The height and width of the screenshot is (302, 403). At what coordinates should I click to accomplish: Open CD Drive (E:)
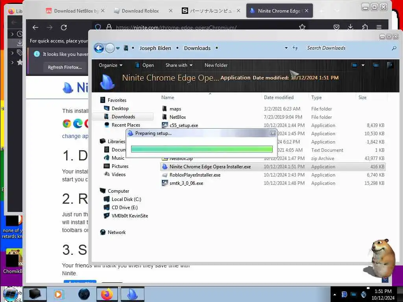[125, 208]
